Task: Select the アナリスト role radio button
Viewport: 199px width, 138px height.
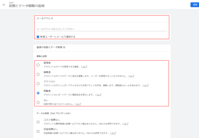Action: (38, 84)
